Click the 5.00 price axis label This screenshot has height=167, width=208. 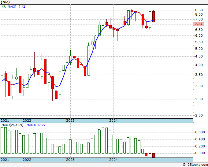[199, 49]
